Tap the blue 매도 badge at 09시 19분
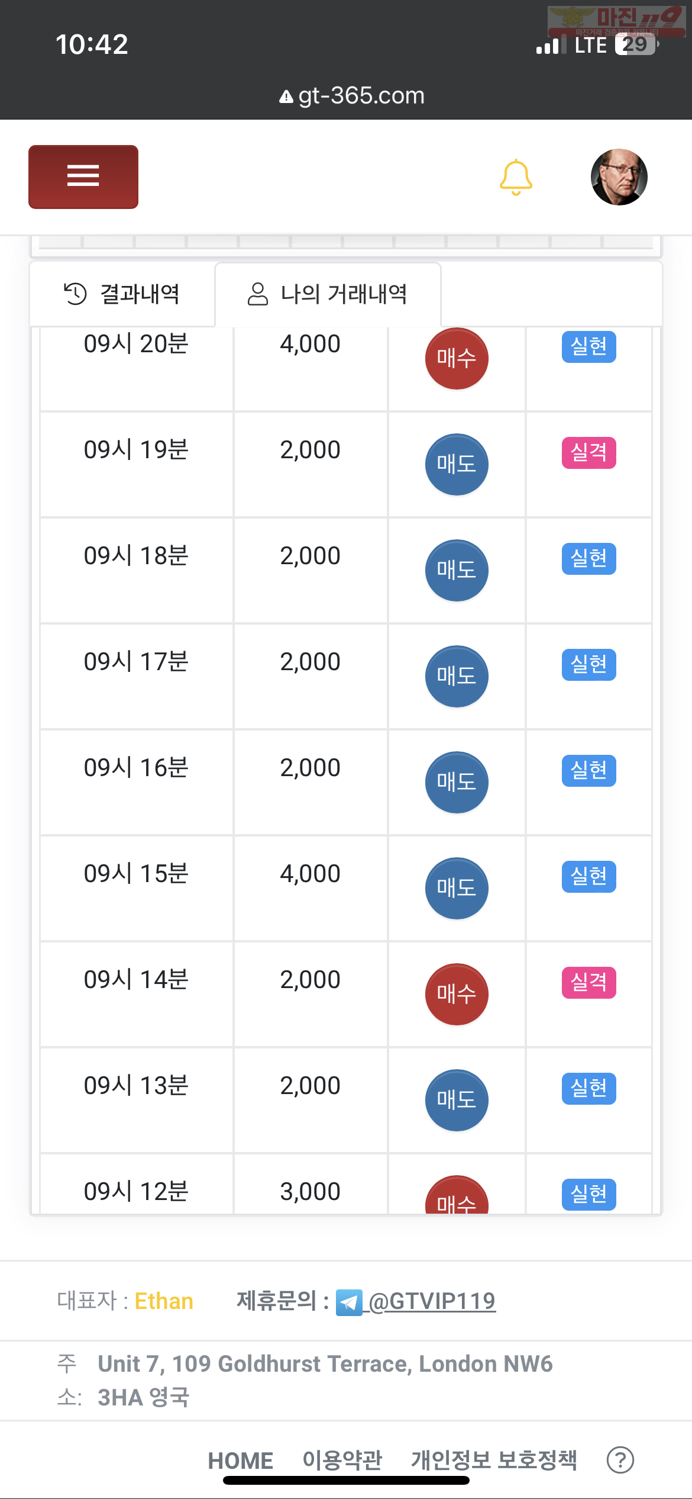The height and width of the screenshot is (1499, 692). pyautogui.click(x=457, y=464)
